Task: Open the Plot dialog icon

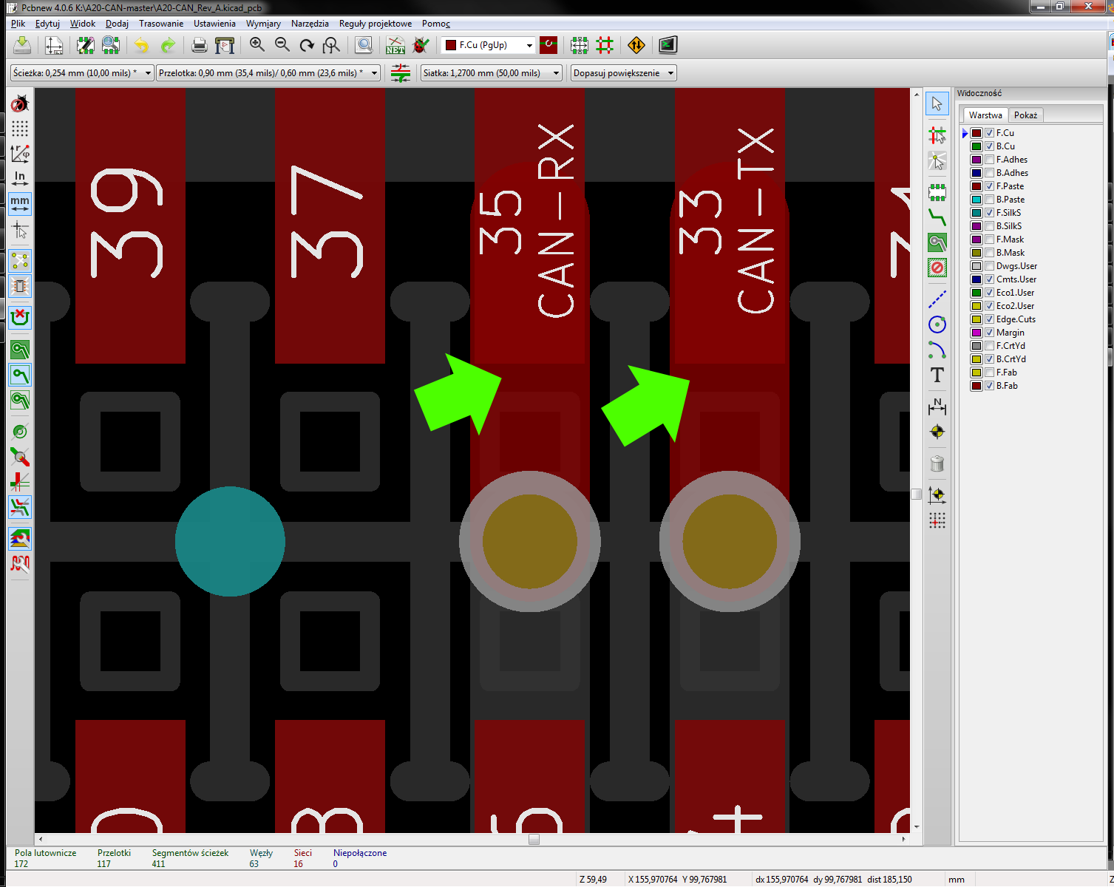Action: pos(225,45)
